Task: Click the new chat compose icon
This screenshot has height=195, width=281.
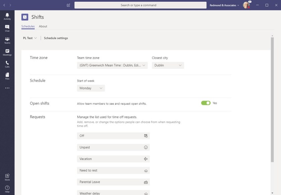Action: tap(68, 5)
